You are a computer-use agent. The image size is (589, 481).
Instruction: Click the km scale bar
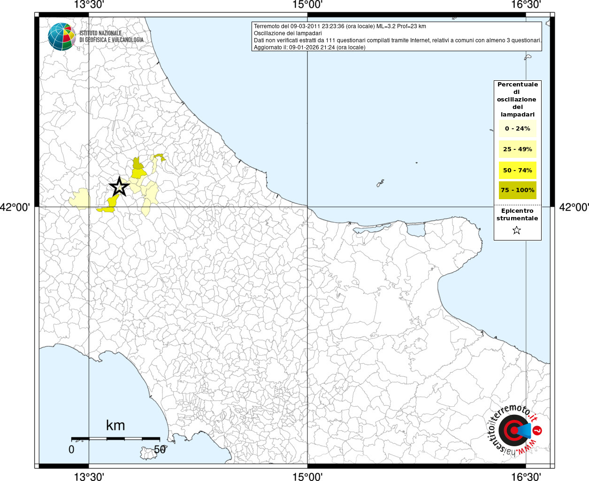[115, 438]
